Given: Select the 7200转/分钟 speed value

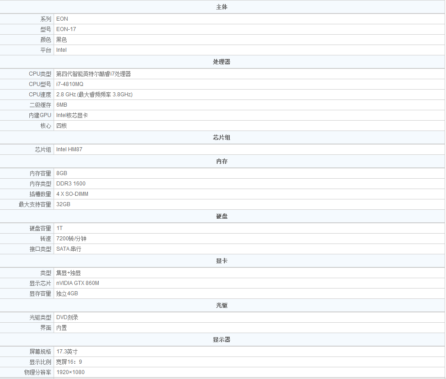Looking at the screenshot, I should [x=71, y=239].
